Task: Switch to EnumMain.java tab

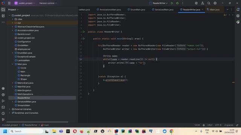Action: pyautogui.click(x=136, y=10)
